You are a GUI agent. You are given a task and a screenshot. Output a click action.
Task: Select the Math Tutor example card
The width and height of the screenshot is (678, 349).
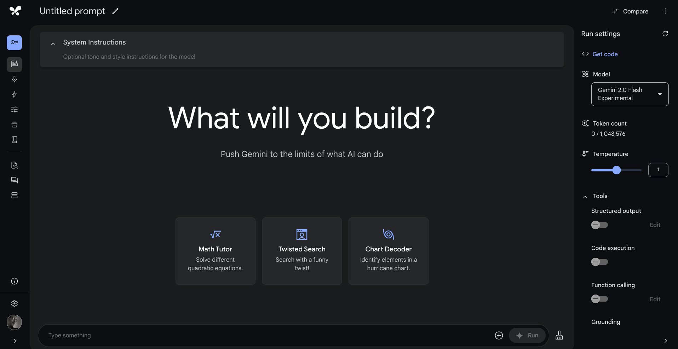[215, 251]
